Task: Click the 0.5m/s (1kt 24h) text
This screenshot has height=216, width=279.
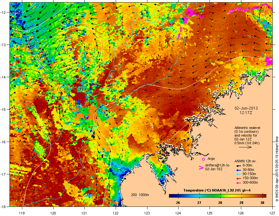Action: tap(247, 143)
